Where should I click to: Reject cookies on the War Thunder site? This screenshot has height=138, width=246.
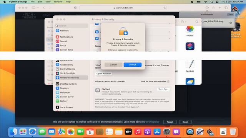tap(185, 122)
